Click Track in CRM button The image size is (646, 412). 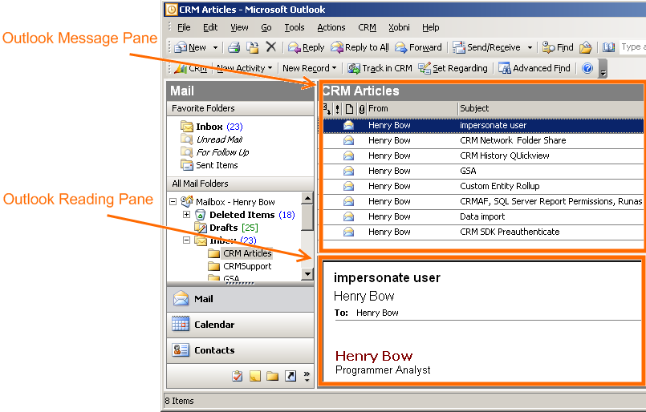click(x=380, y=68)
